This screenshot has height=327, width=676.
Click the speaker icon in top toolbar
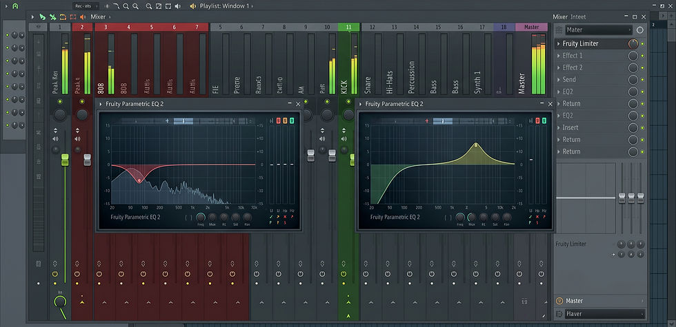178,6
